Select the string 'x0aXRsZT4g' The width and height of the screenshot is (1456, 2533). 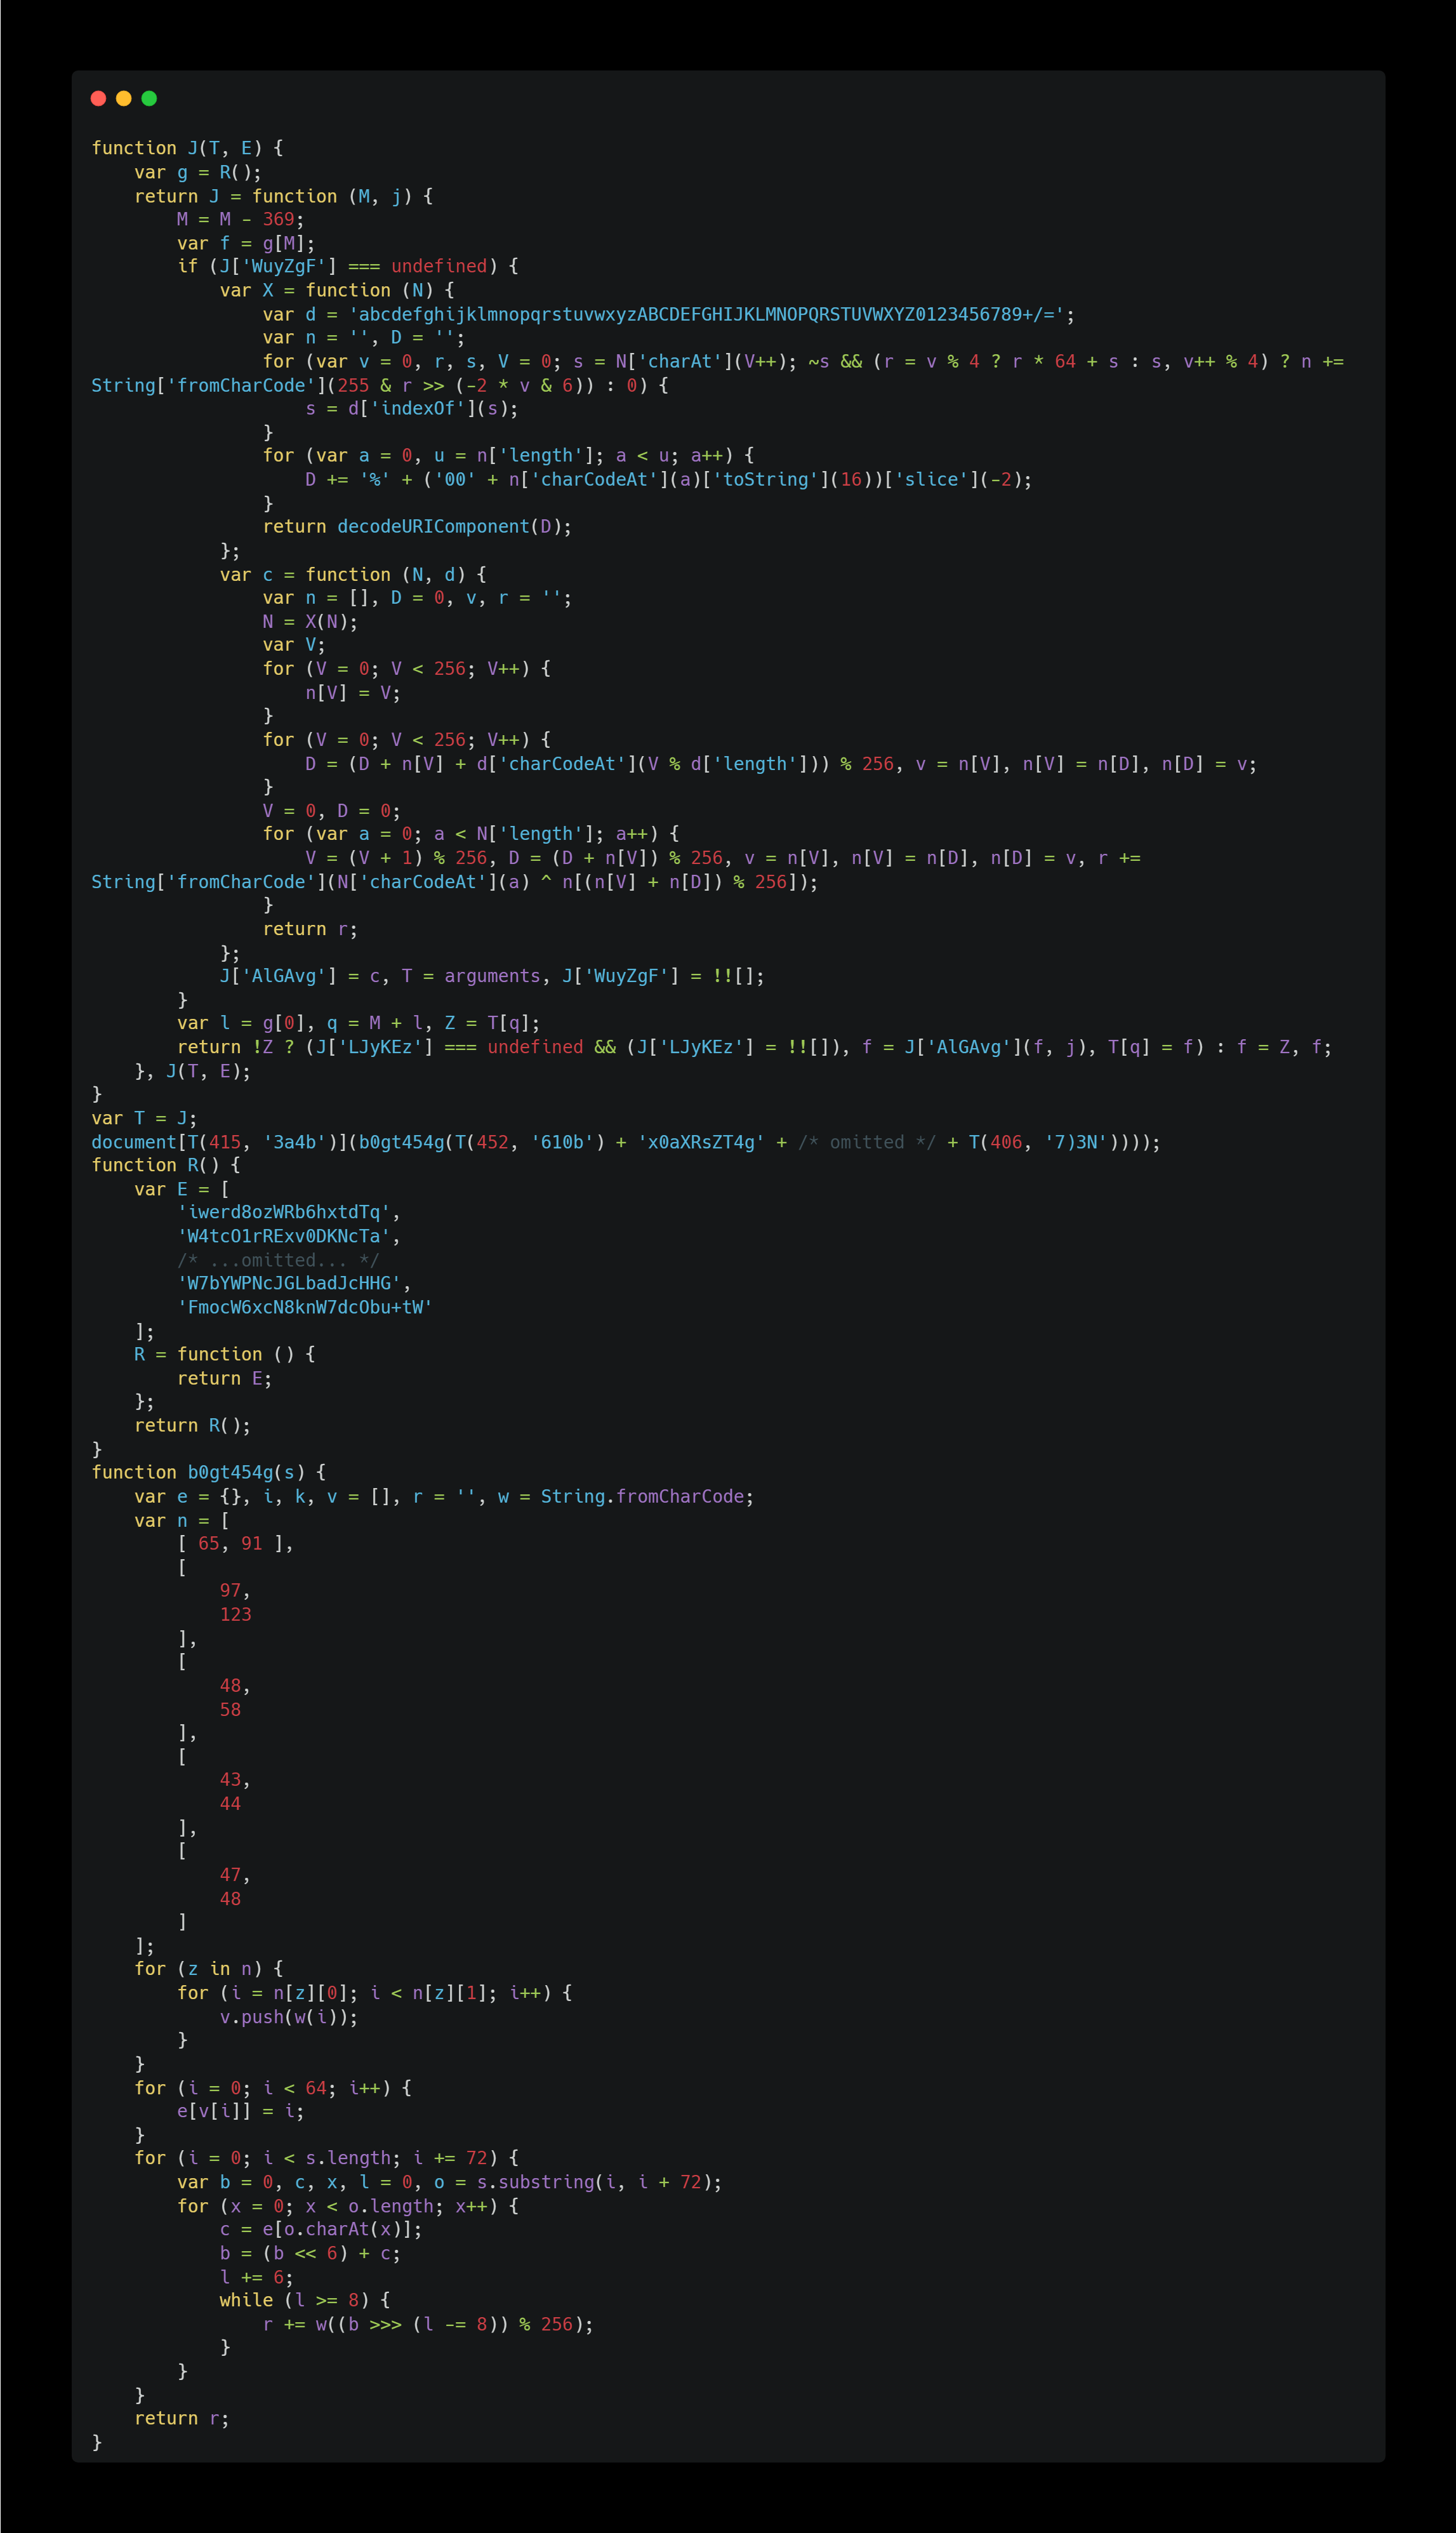click(701, 1142)
